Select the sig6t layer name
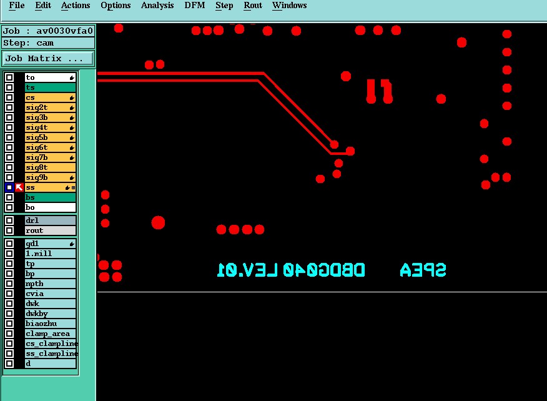Viewport: 547px width, 401px height. click(x=50, y=147)
